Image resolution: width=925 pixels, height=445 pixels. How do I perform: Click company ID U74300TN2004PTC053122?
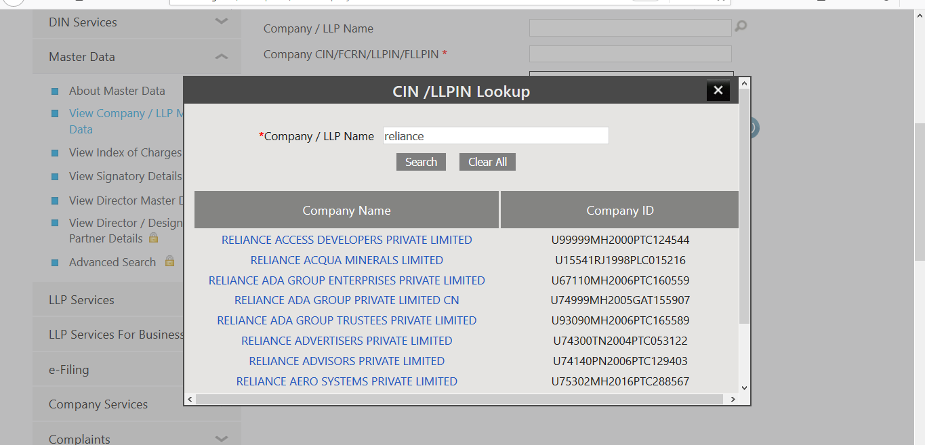620,341
